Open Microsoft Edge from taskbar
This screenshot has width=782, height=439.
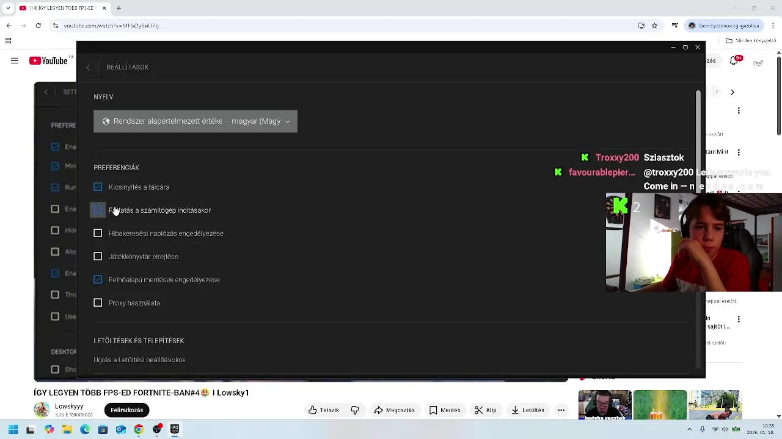[x=85, y=430]
